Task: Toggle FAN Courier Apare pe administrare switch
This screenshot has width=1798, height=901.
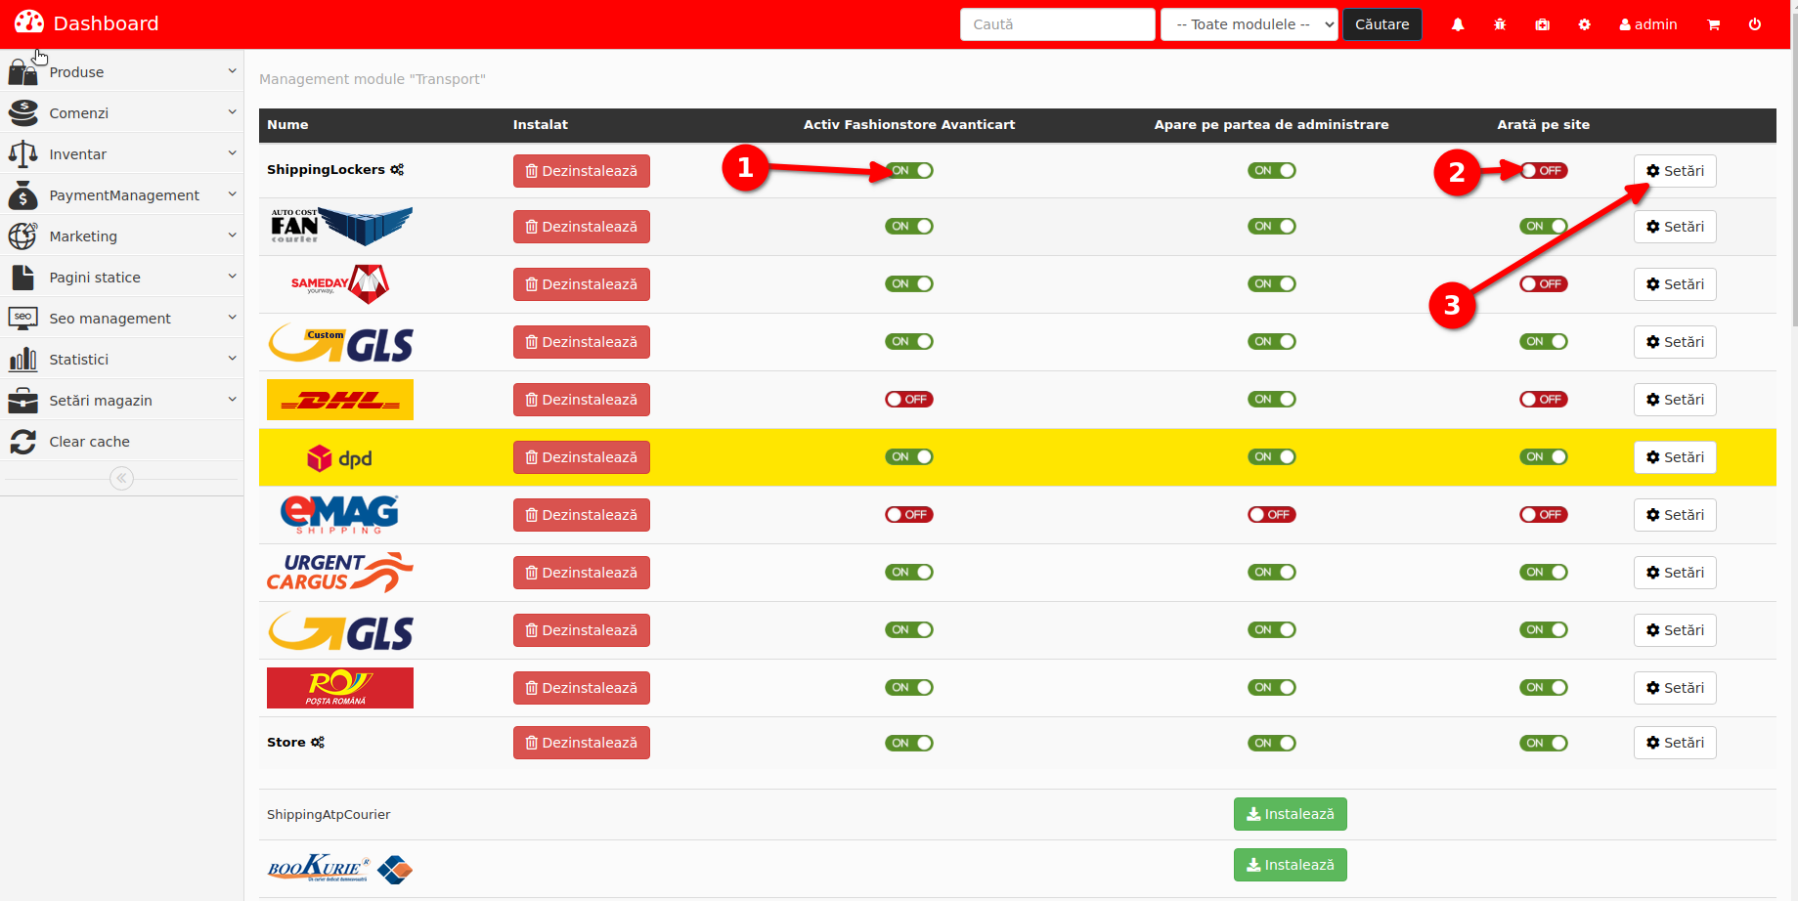Action: point(1272,226)
